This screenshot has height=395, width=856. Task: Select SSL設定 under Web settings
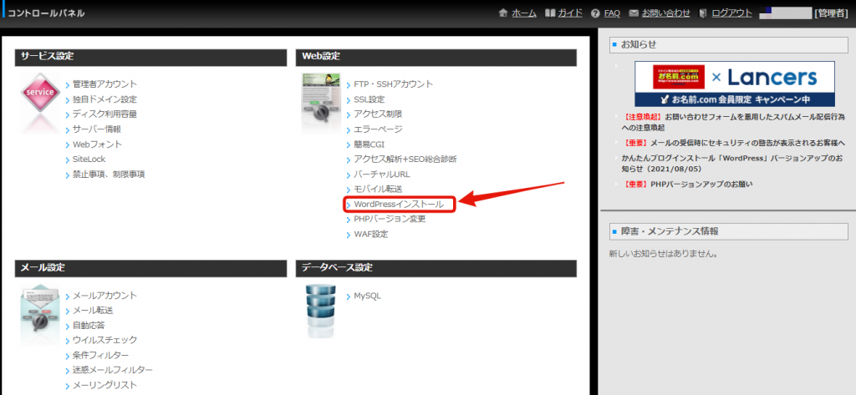click(369, 99)
